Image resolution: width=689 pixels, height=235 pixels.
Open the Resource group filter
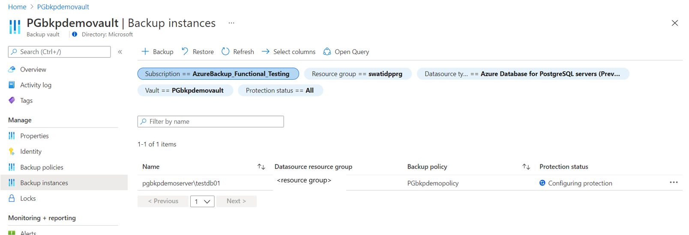click(357, 74)
